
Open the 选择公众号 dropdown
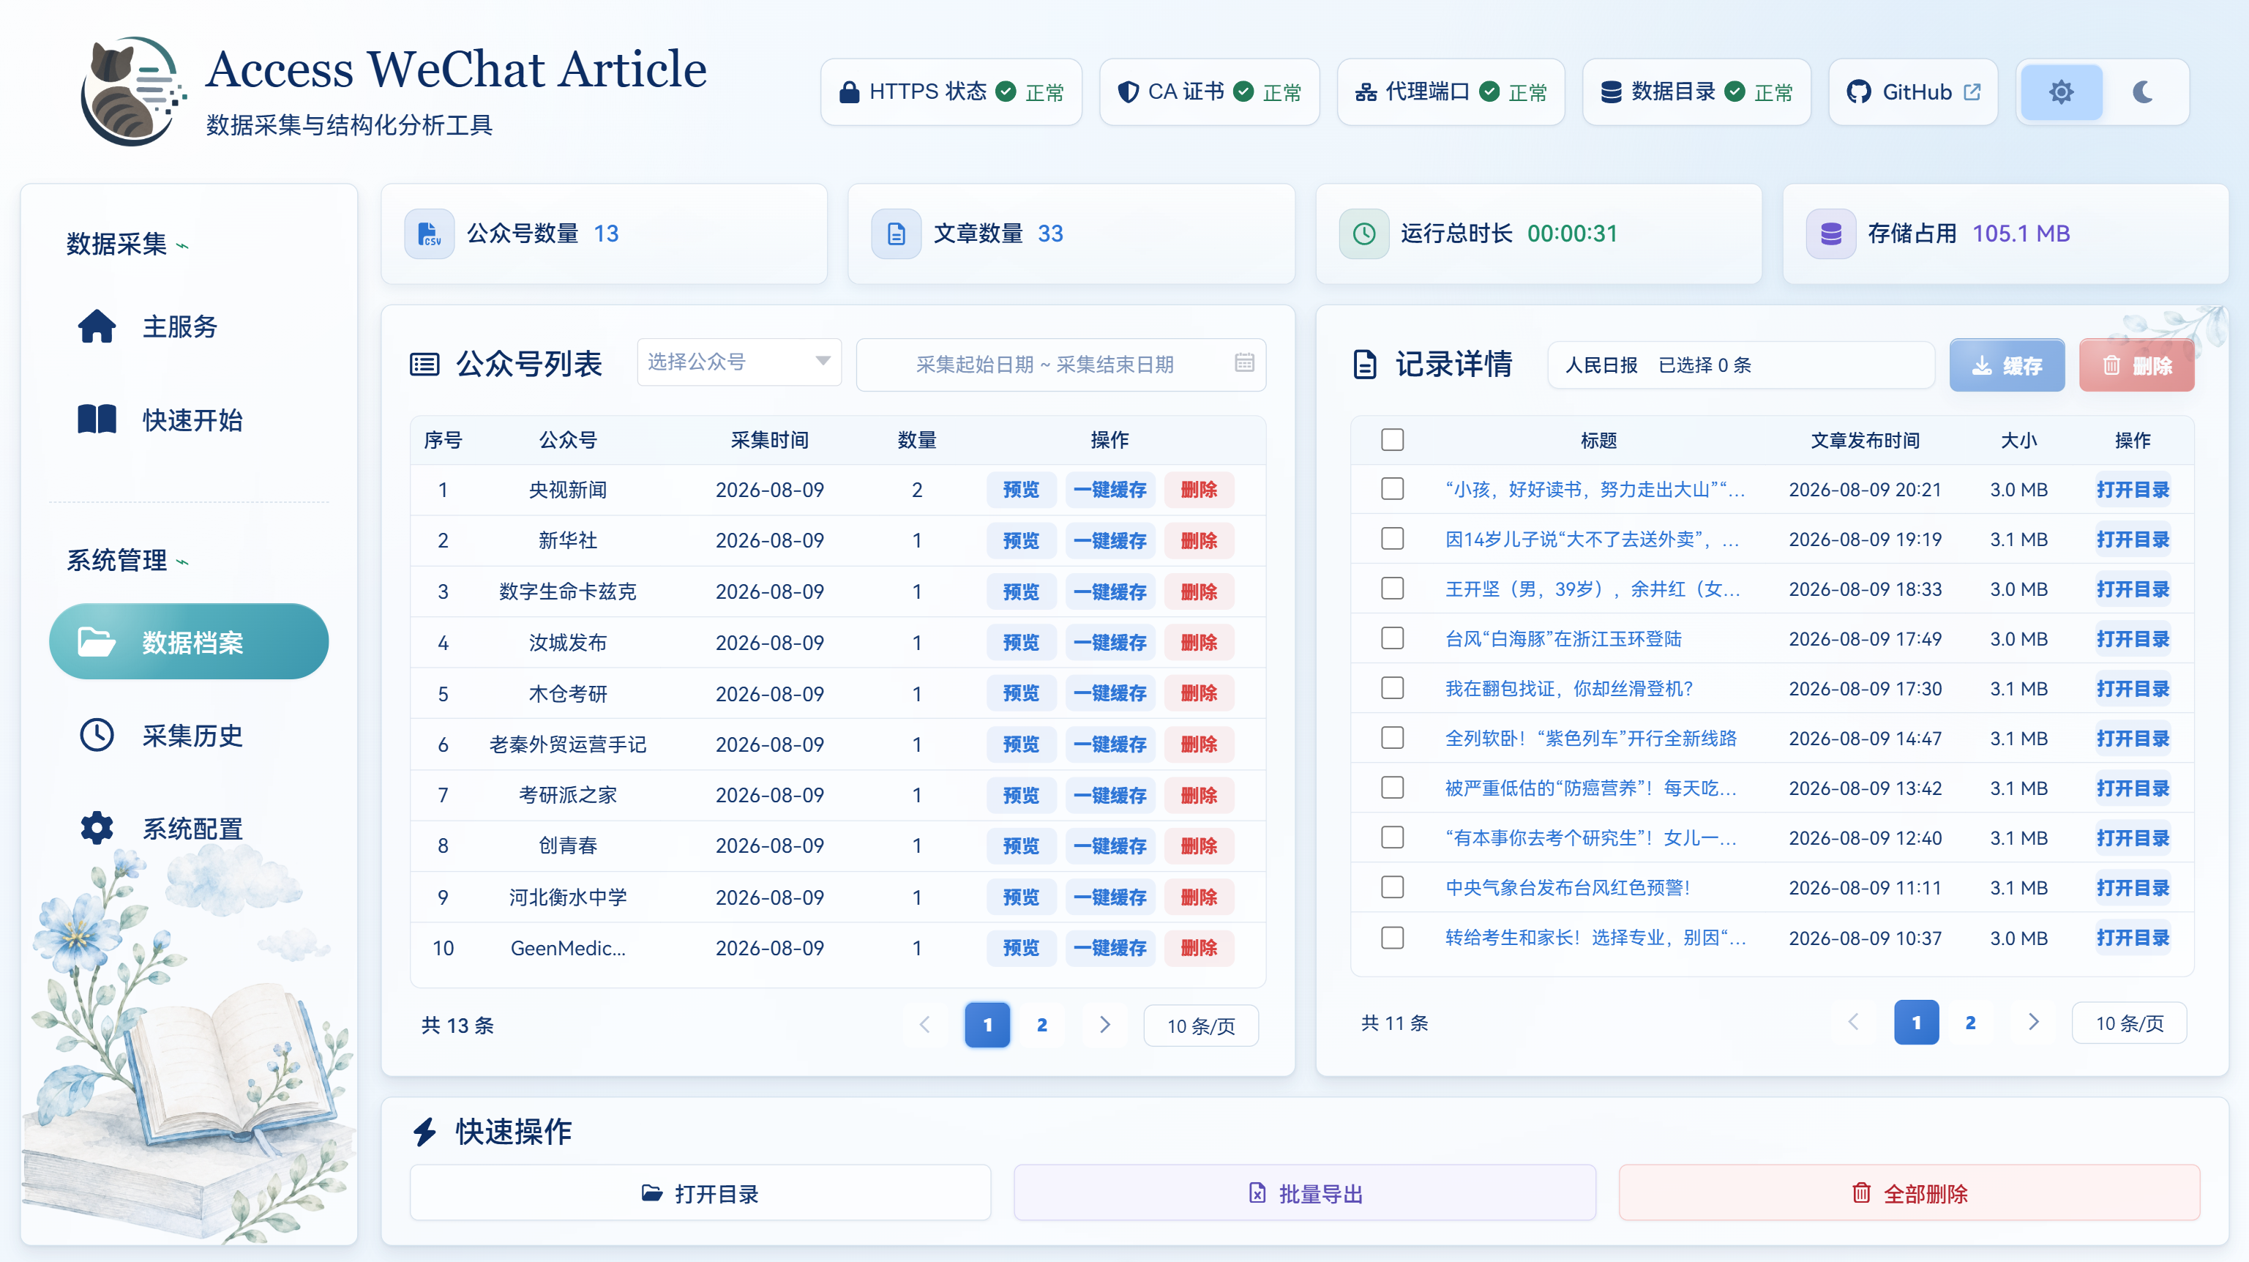pyautogui.click(x=738, y=362)
